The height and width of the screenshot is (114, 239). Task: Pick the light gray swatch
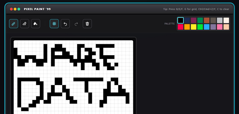point(220,20)
